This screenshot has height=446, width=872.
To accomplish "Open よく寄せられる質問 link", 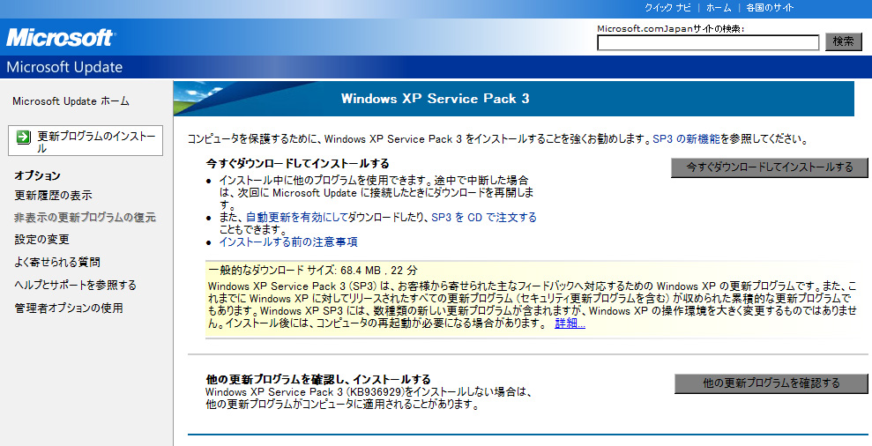I will click(57, 263).
